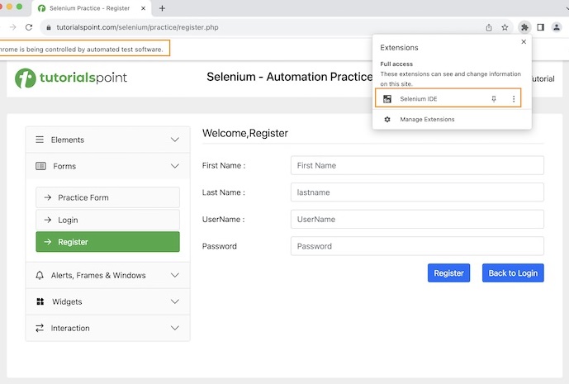Reload the current page
The height and width of the screenshot is (384, 569).
[29, 27]
